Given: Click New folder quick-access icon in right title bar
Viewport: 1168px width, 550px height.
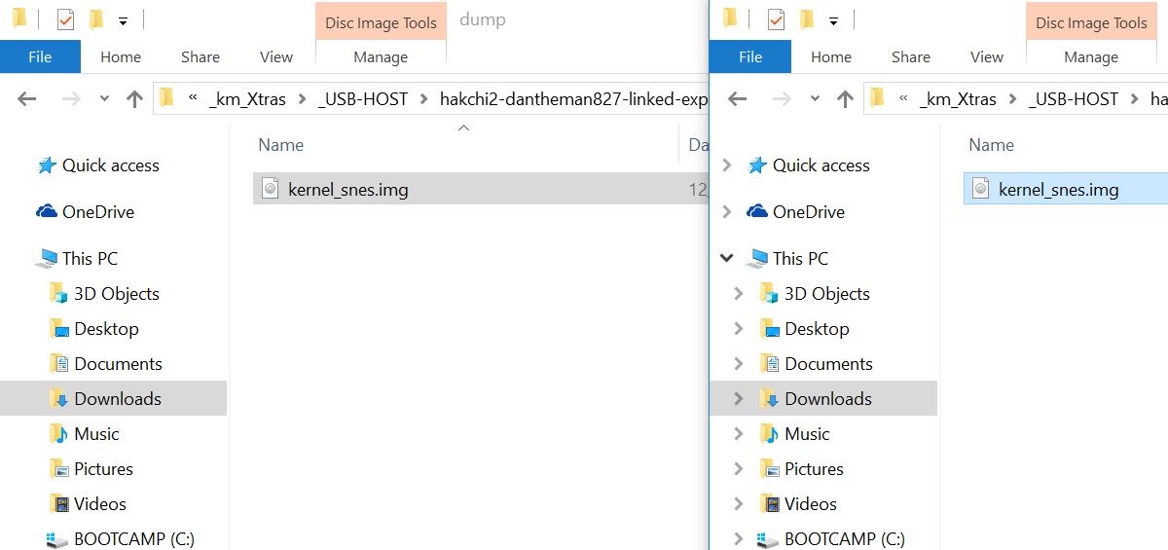Looking at the screenshot, I should (x=806, y=19).
